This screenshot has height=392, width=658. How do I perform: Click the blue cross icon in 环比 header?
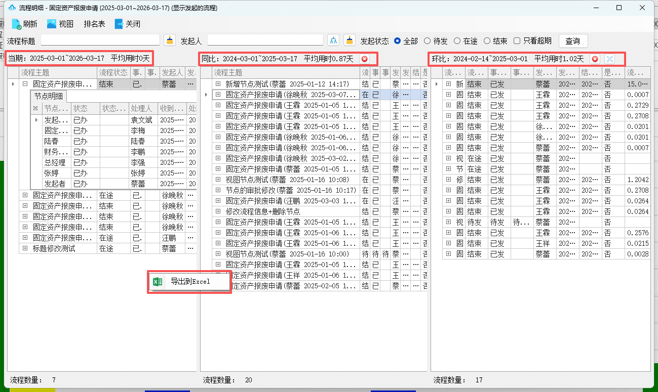pos(609,59)
